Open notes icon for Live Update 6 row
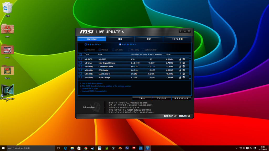Screen dimensions: 269x151 coord(184,74)
